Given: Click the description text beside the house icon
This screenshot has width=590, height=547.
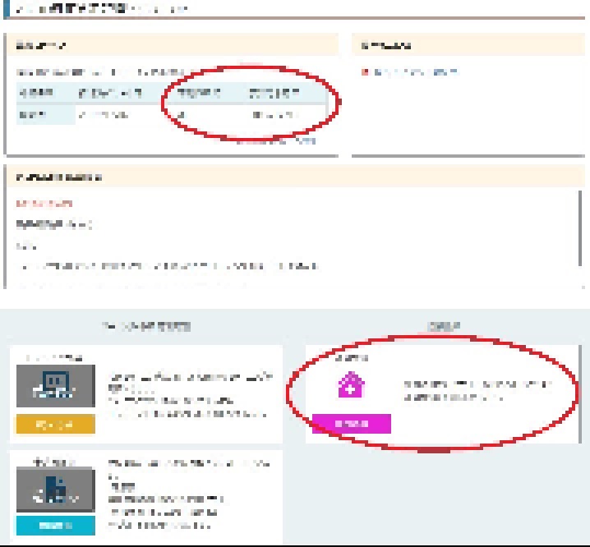Looking at the screenshot, I should coord(477,390).
